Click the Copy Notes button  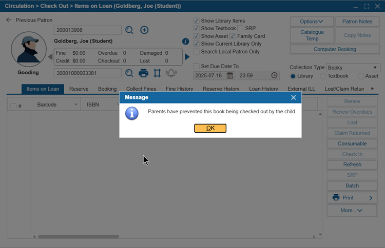coord(357,35)
